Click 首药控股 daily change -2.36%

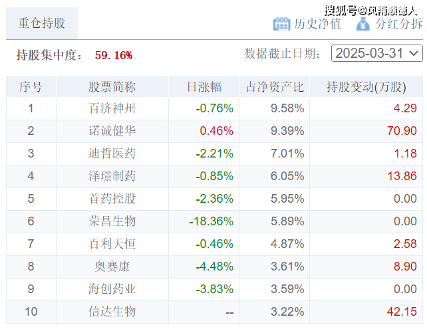[215, 199]
